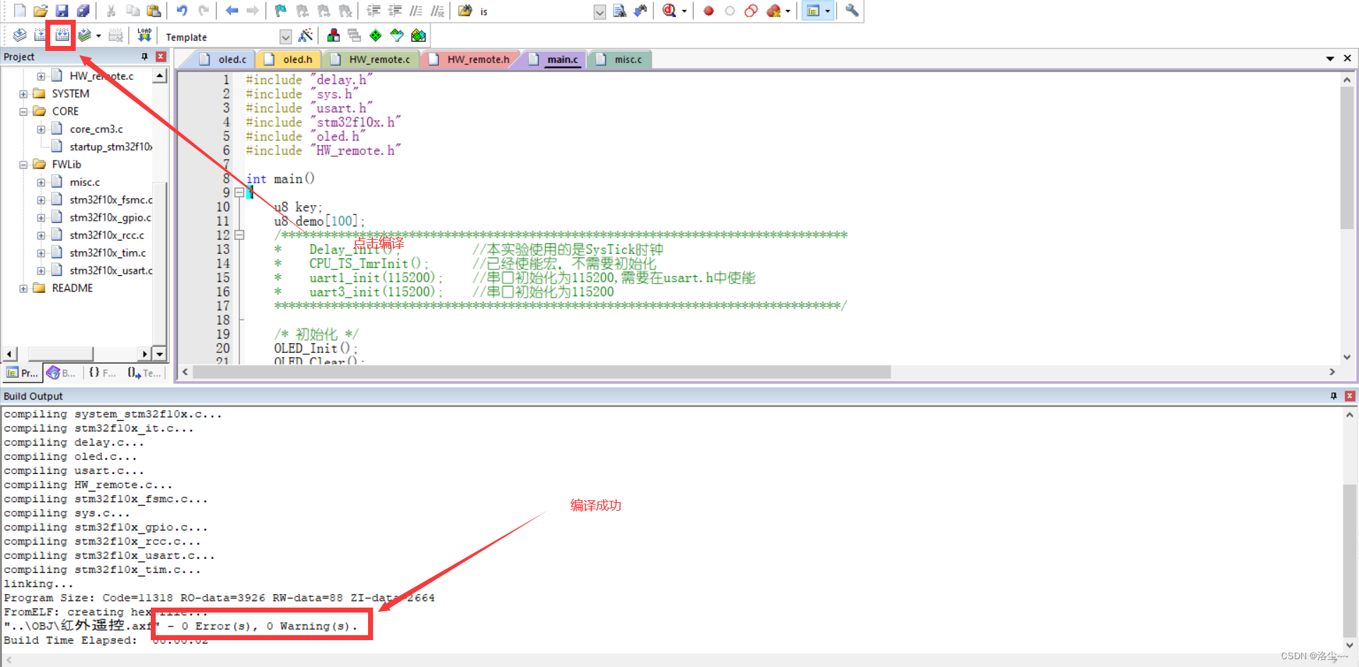The image size is (1359, 667).
Task: Expand the SYSTEM folder
Action: (x=23, y=93)
